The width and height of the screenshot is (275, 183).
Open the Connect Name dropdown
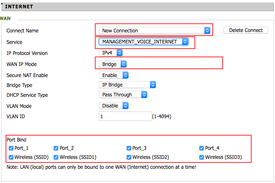(154, 30)
